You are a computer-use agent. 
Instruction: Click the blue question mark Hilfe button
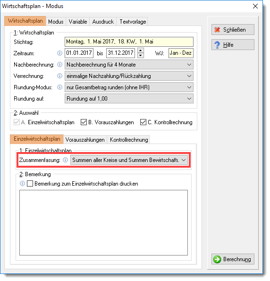233,44
